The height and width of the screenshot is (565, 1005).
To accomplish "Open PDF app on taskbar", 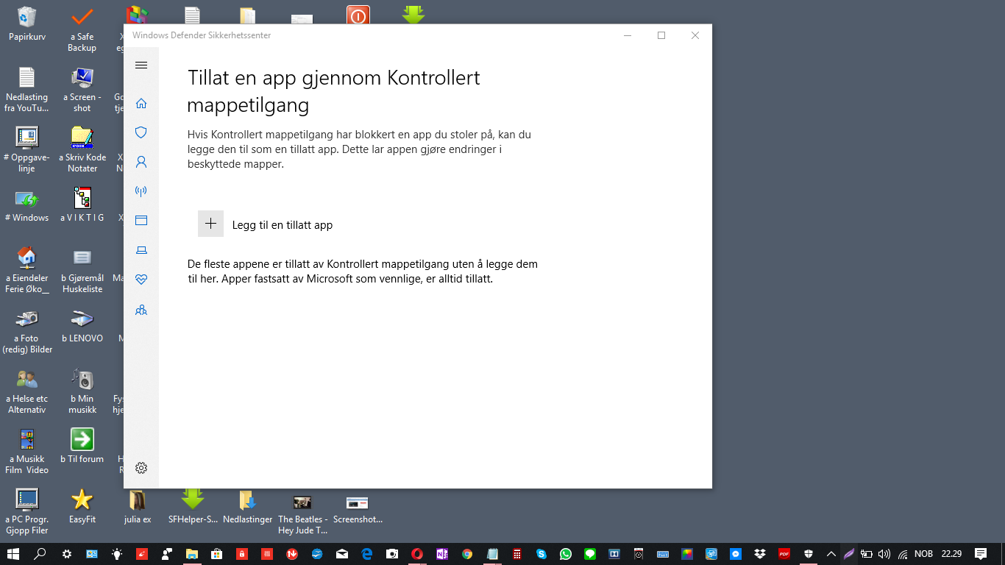I will point(784,554).
